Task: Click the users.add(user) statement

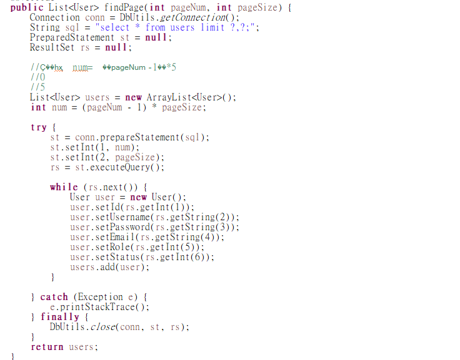Action: click(110, 267)
